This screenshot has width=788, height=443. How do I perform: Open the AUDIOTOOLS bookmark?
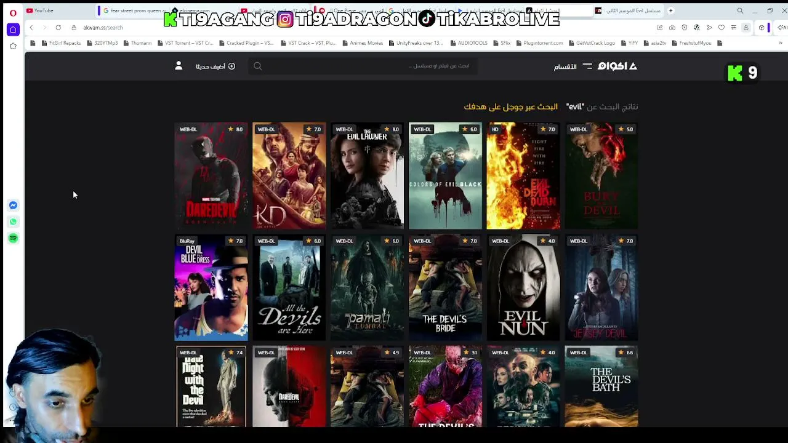468,43
